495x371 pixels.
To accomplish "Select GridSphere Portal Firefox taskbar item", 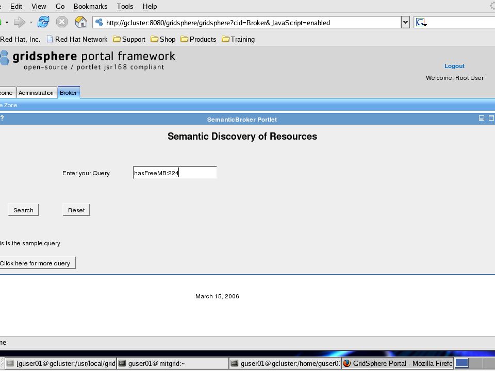I will (x=398, y=363).
